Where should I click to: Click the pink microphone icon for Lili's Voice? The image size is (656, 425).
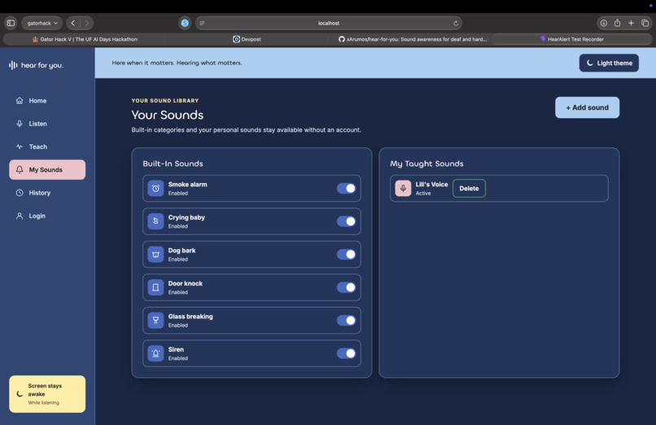pyautogui.click(x=404, y=188)
